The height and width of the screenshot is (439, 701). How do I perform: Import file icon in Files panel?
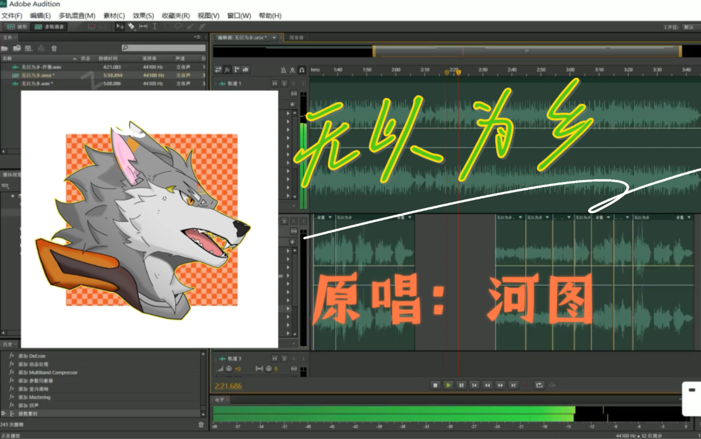(x=17, y=48)
